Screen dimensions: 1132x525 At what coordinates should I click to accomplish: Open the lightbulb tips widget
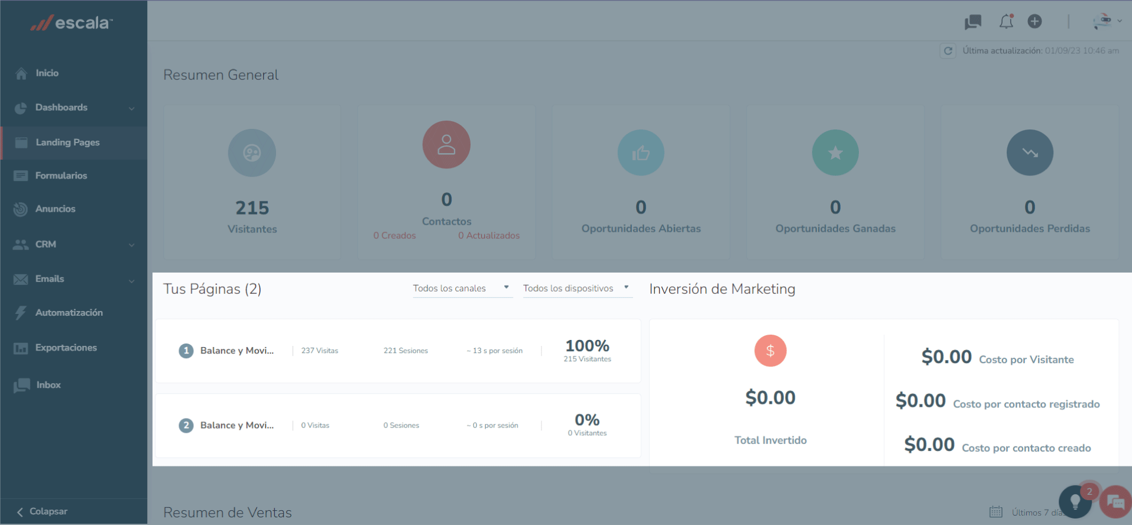coord(1075,502)
